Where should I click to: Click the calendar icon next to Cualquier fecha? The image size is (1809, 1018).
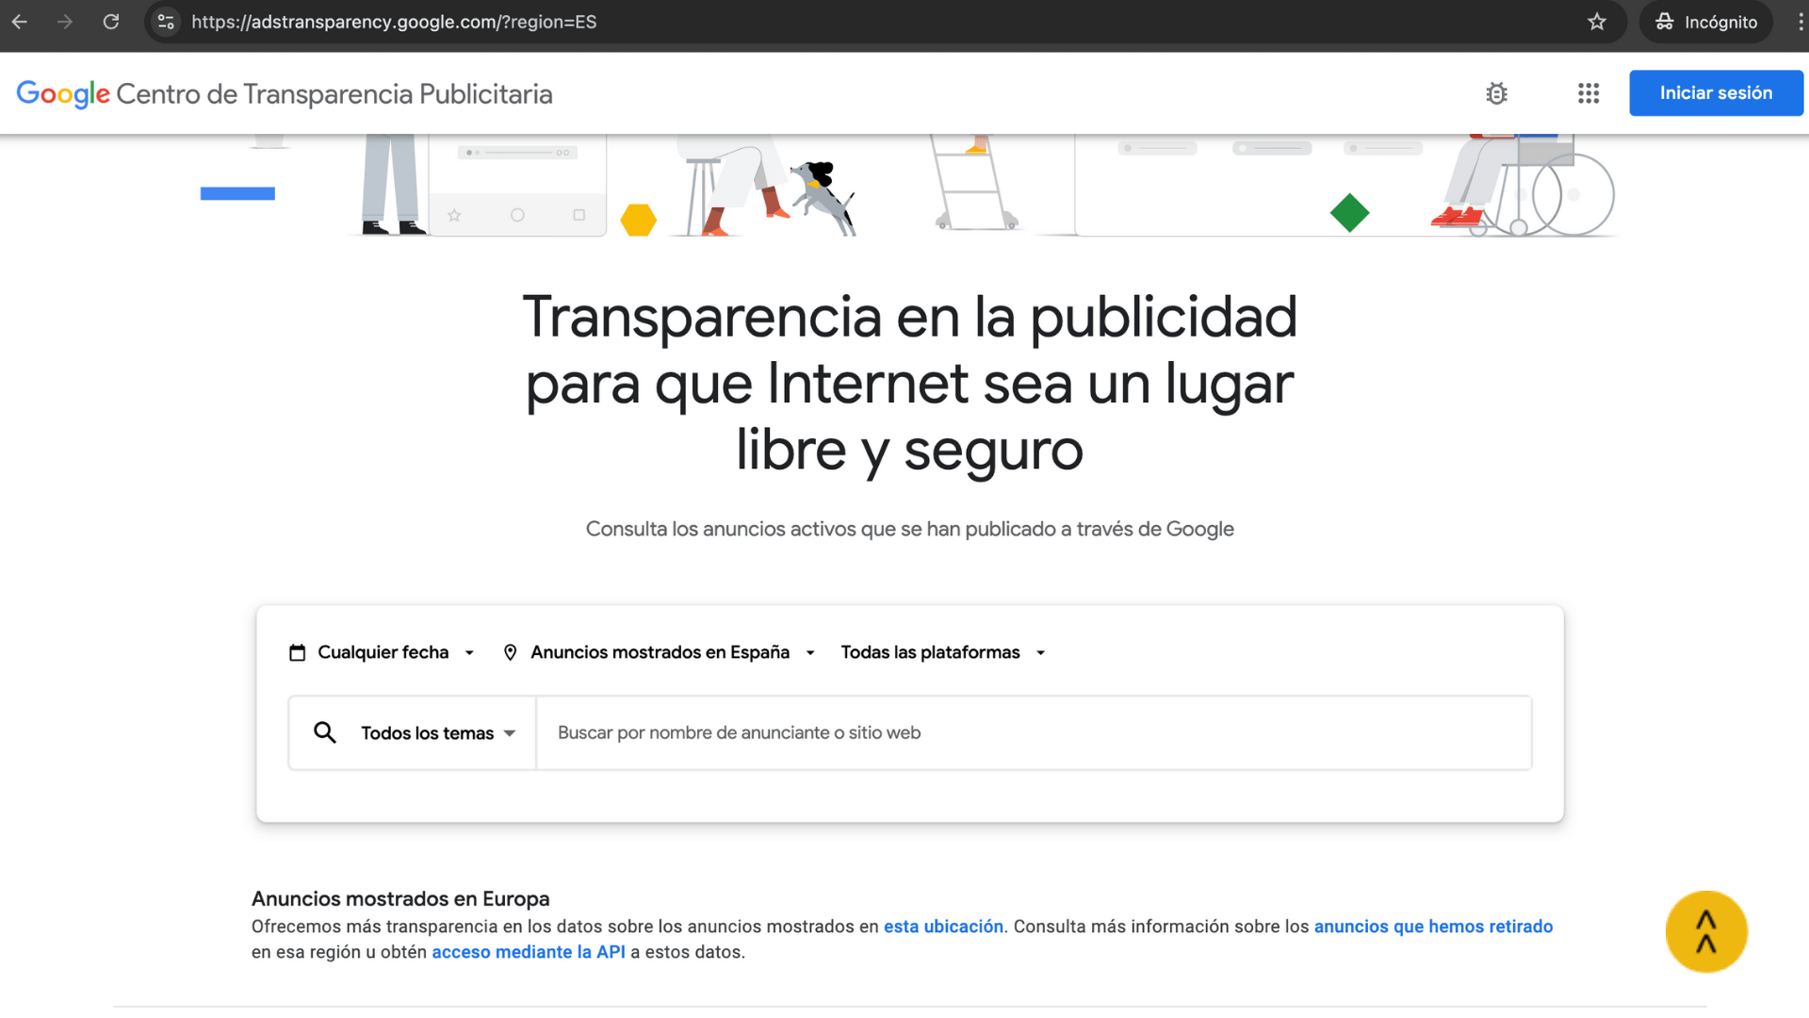(297, 651)
